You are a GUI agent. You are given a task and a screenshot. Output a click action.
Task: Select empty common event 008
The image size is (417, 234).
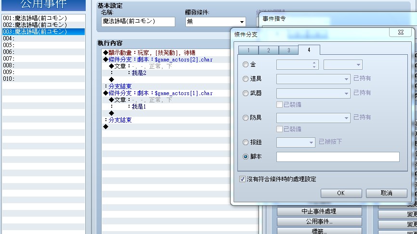tap(44, 65)
